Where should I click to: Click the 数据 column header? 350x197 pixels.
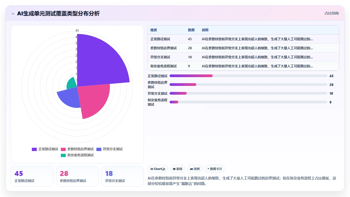click(x=191, y=30)
